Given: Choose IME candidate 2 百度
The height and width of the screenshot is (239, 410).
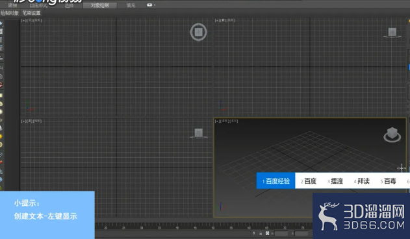Looking at the screenshot, I should click(309, 181).
